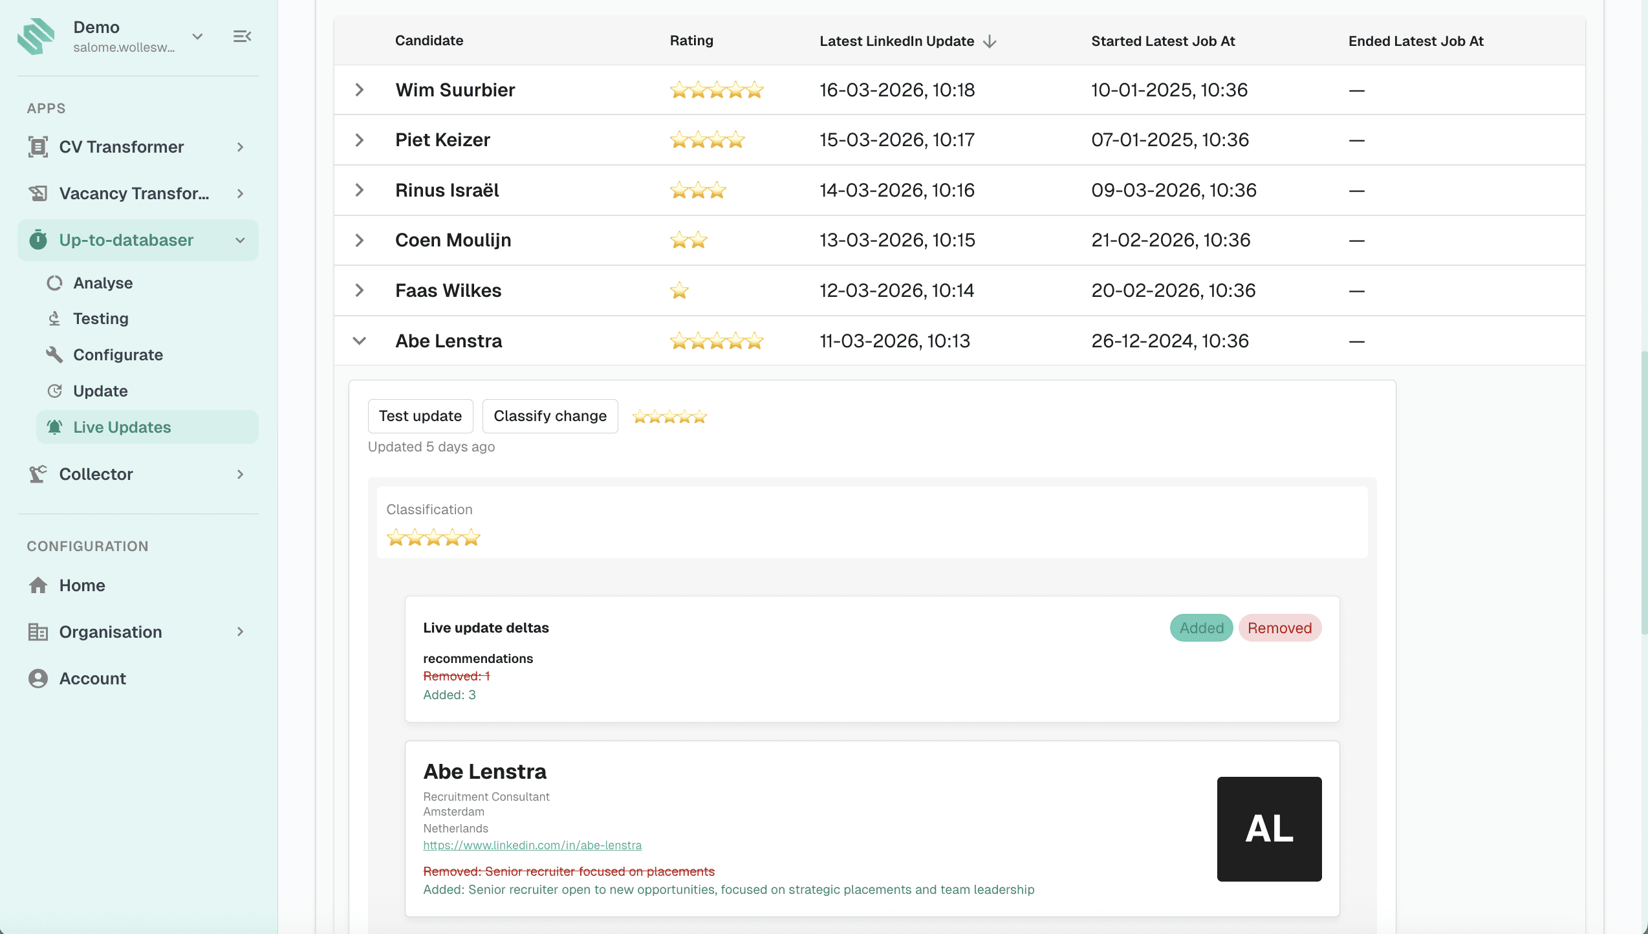
Task: Select Live Updates in the sidebar
Action: point(122,427)
